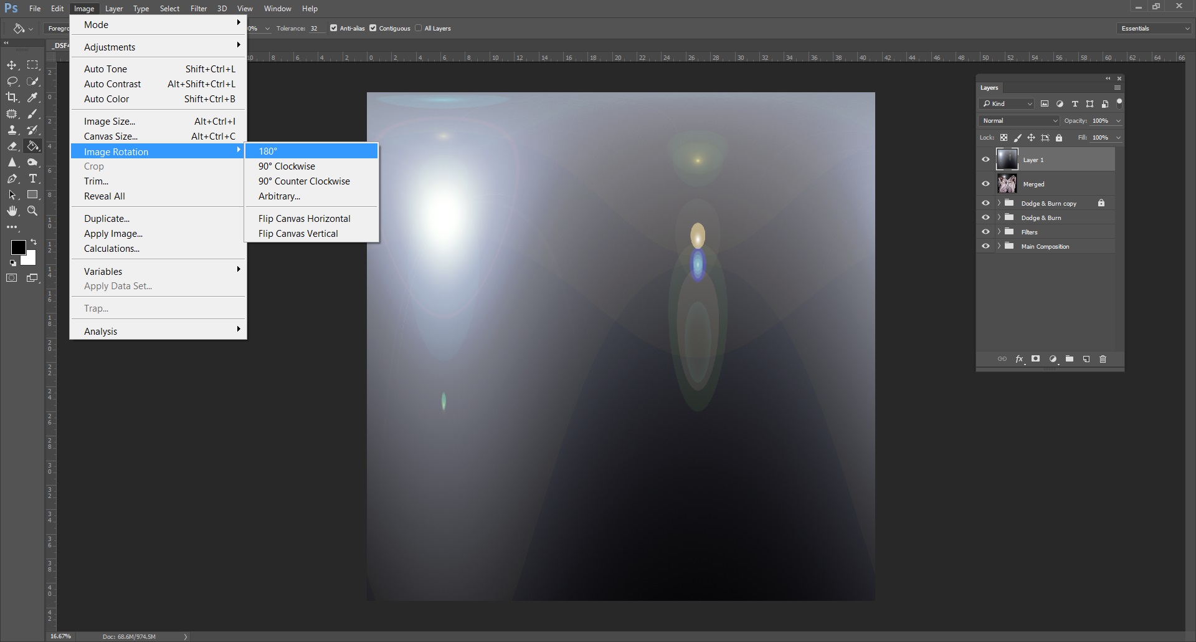Add a layer mask

[1036, 359]
